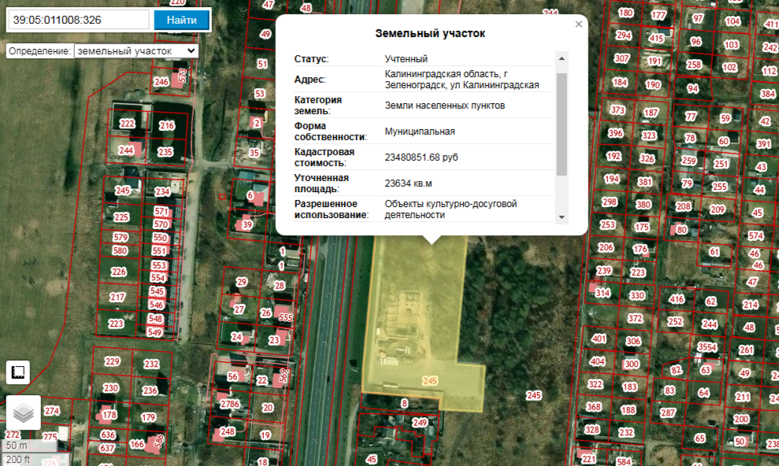Click parcel 416 on the map

pos(677,299)
